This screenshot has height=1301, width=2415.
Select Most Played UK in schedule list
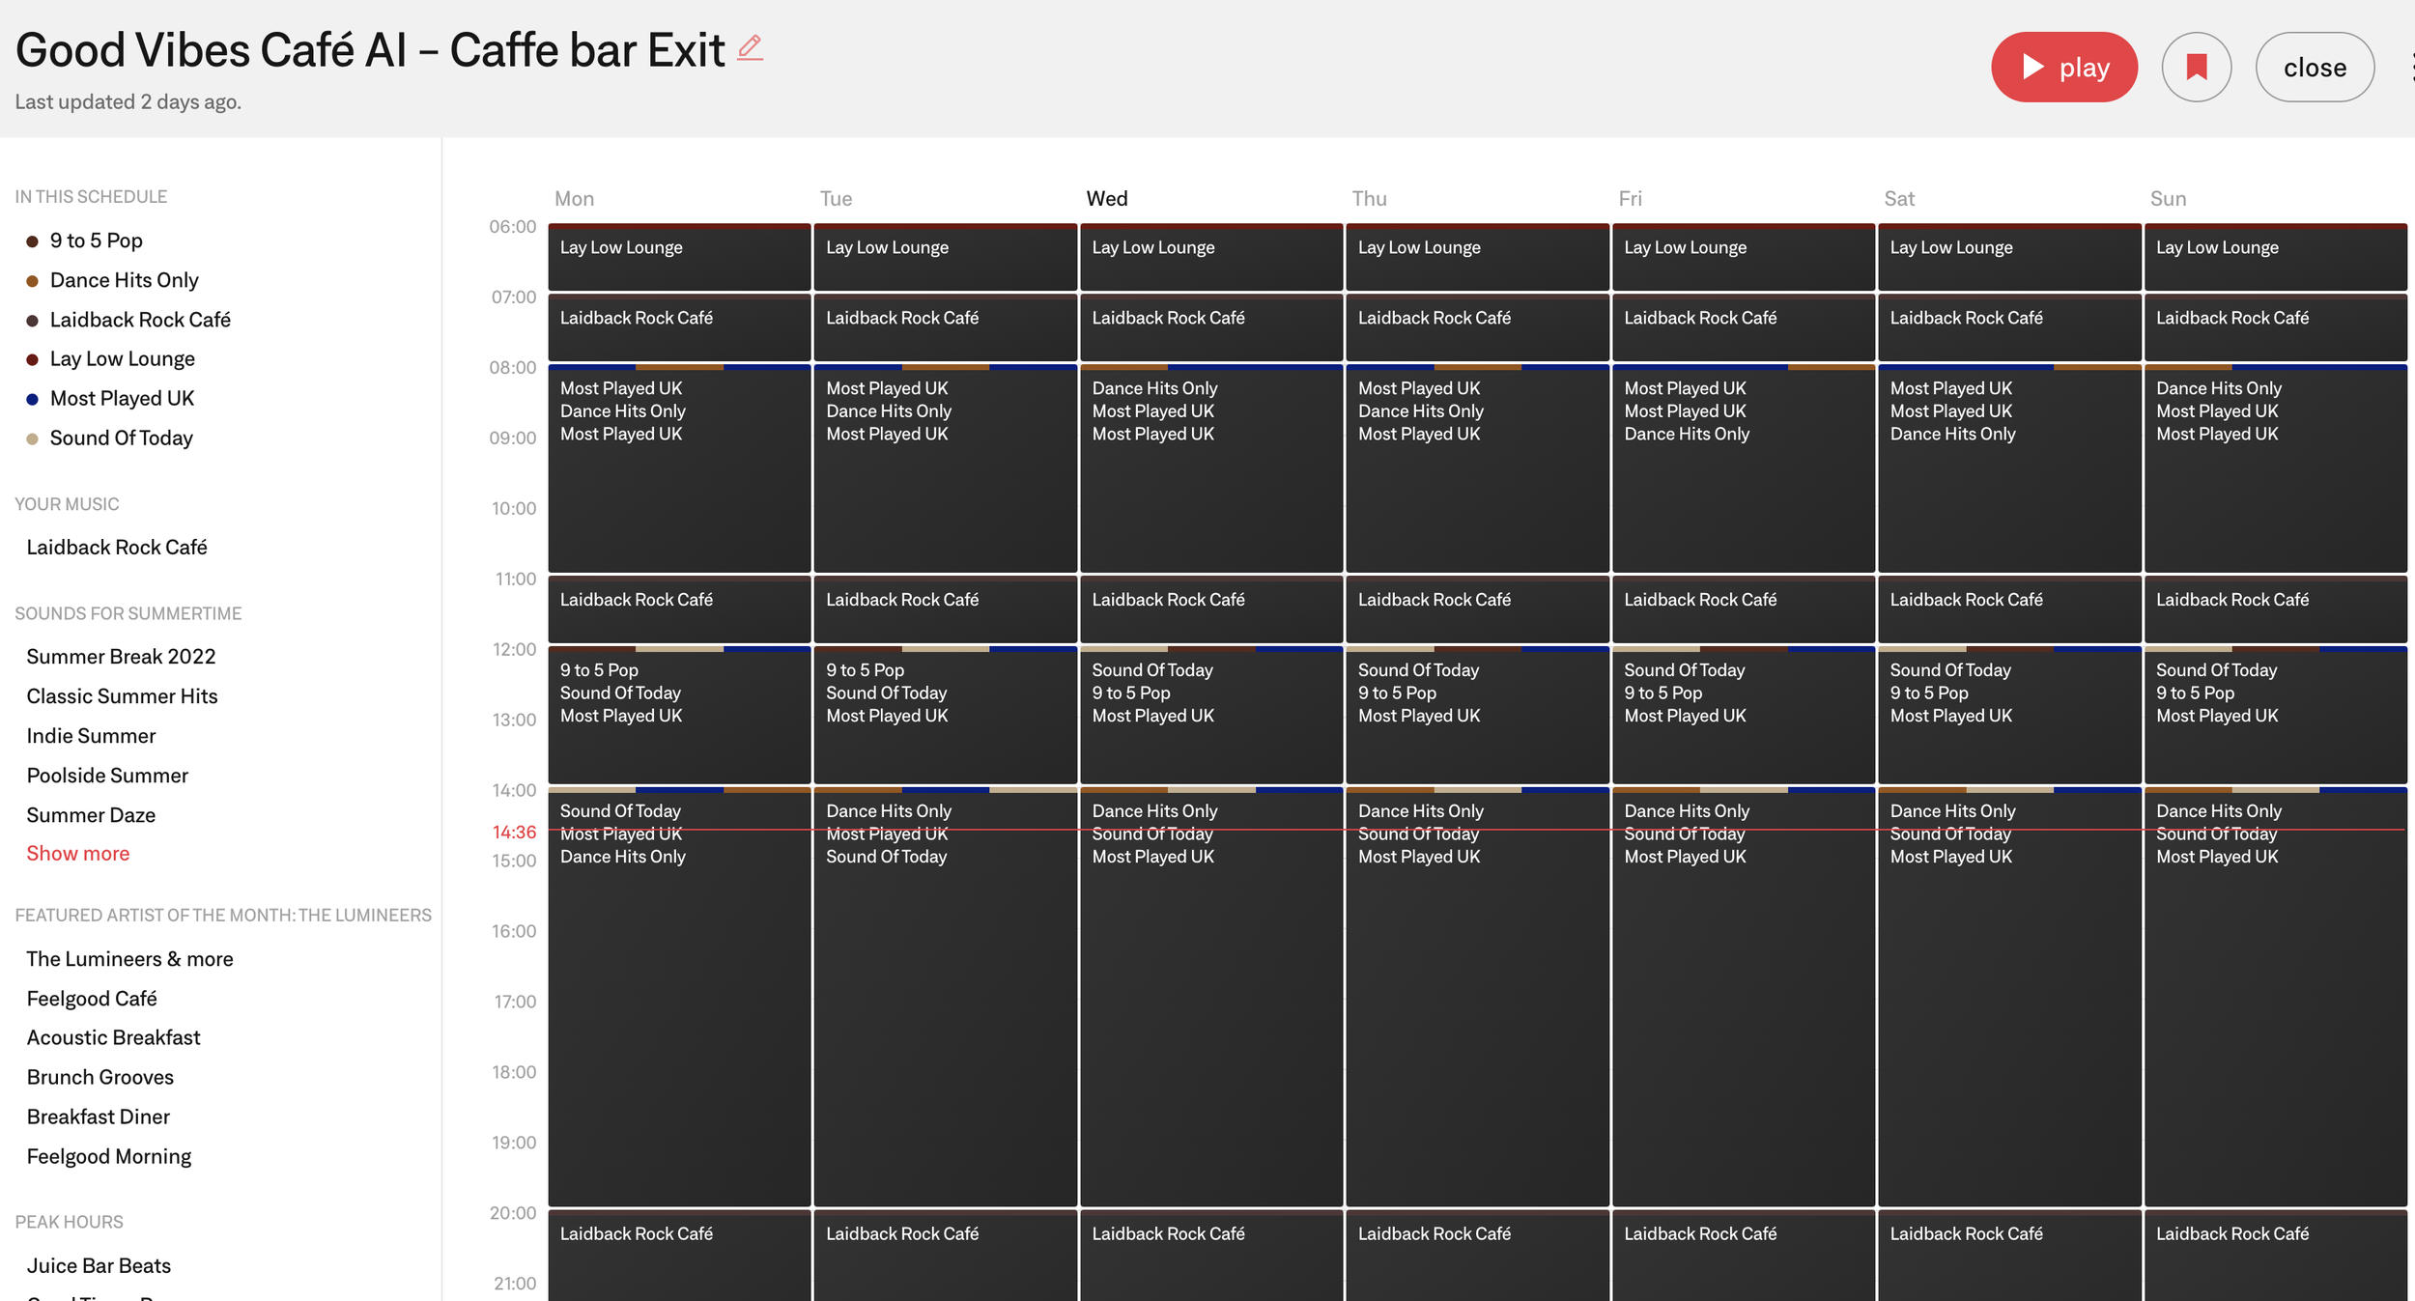coord(122,398)
